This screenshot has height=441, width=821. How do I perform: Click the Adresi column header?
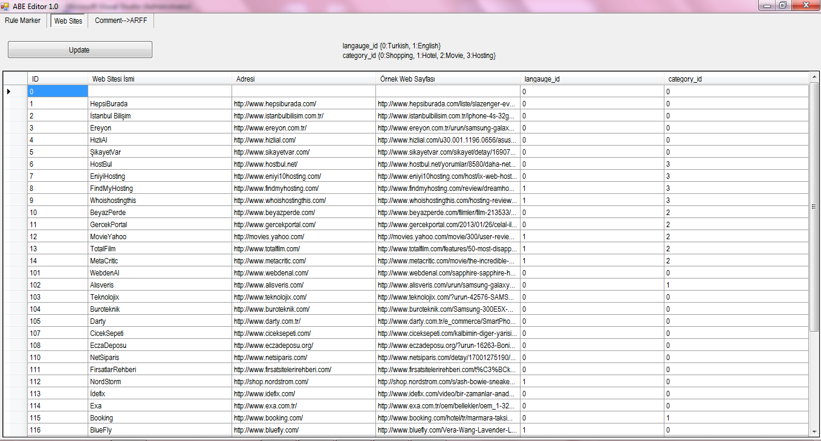[303, 79]
